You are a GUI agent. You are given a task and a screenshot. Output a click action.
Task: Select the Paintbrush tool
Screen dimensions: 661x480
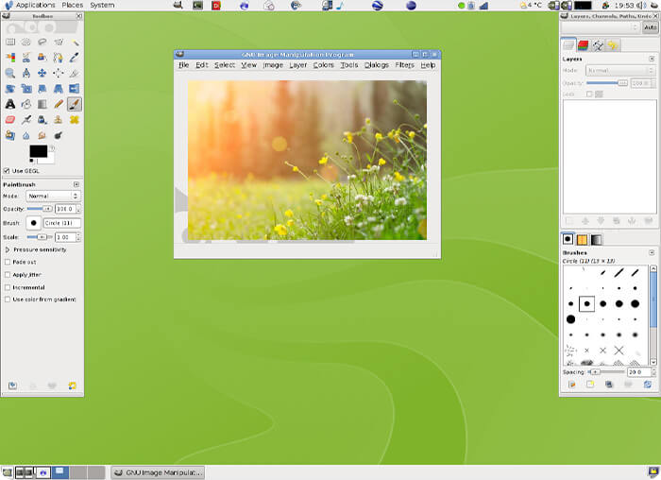[75, 104]
